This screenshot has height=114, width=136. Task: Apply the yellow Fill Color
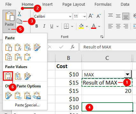pos(81,26)
